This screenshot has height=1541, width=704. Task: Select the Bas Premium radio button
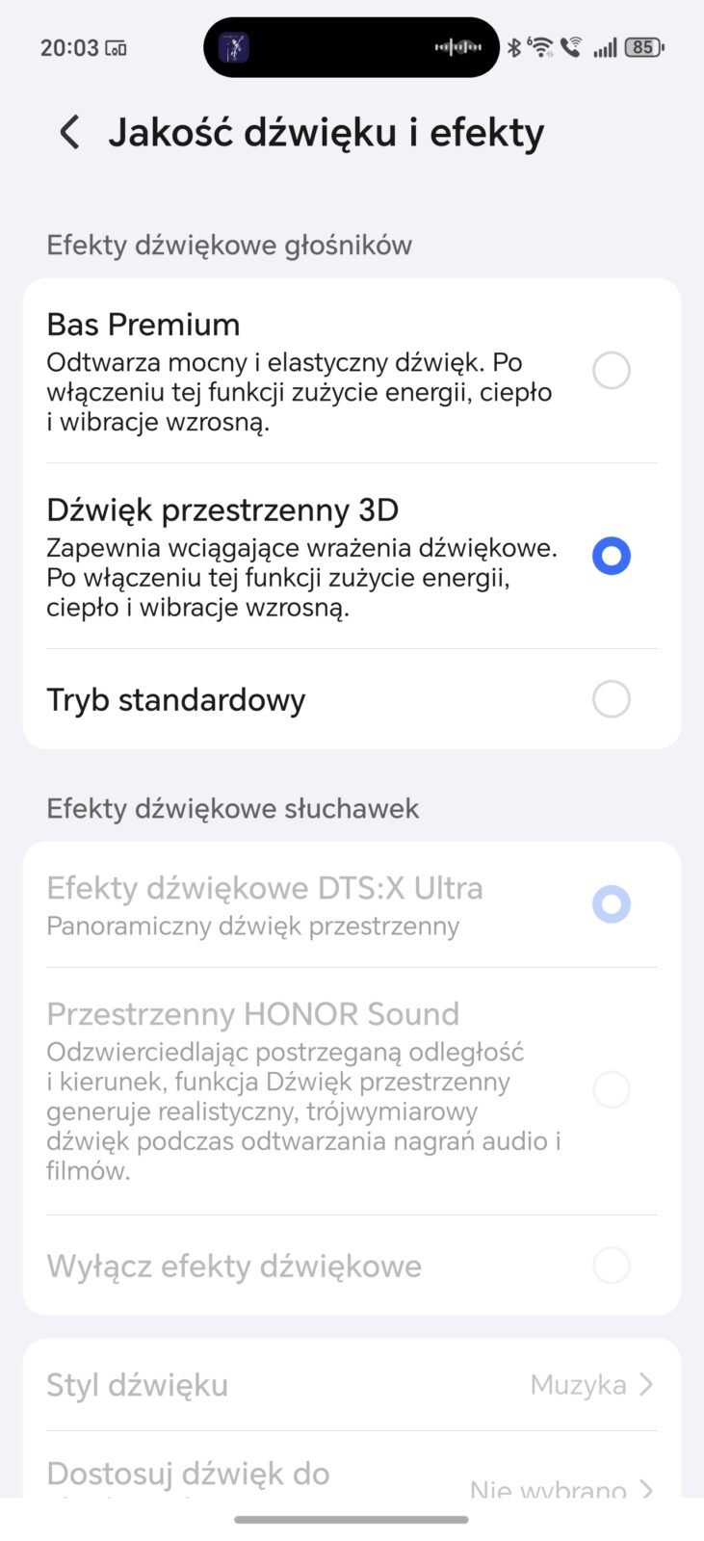pos(611,370)
